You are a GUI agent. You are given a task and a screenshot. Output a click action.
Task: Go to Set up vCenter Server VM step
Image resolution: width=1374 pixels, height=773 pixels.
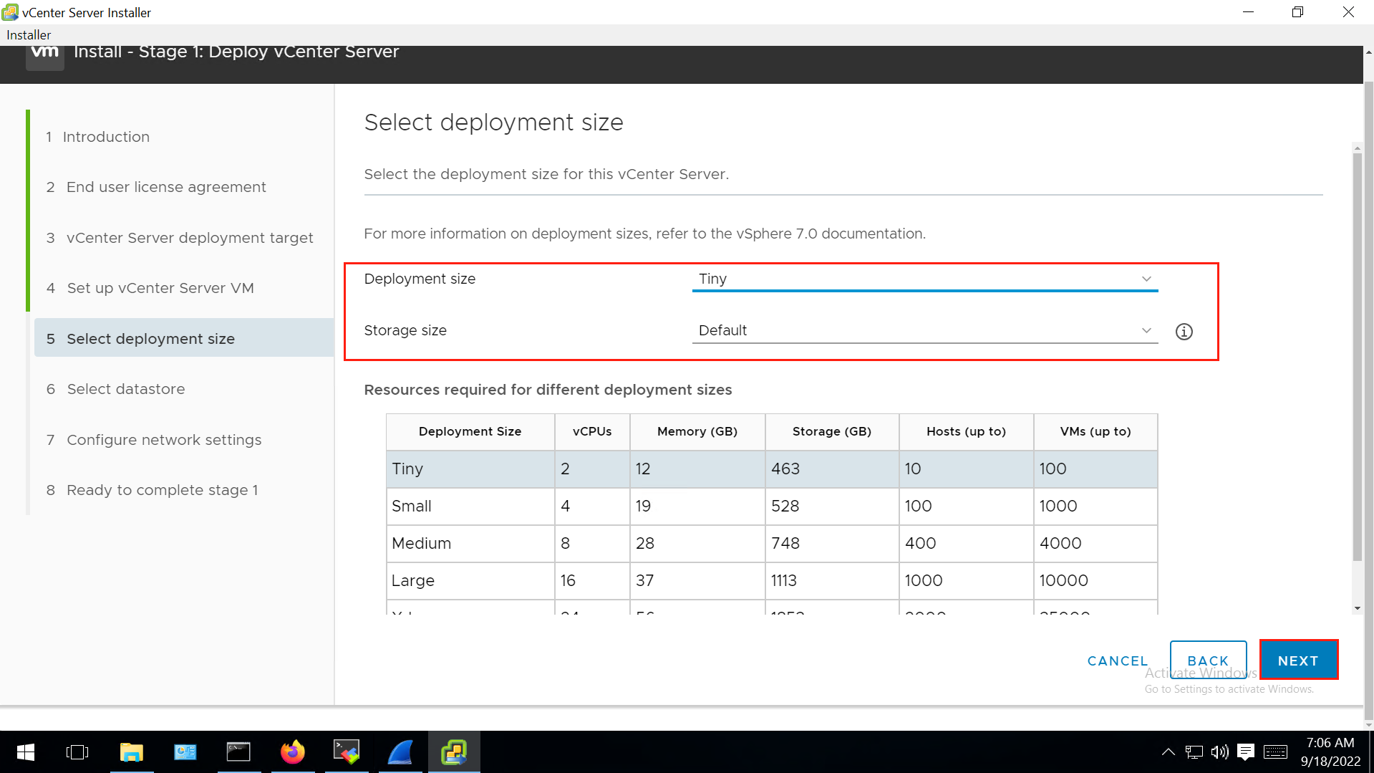click(150, 288)
